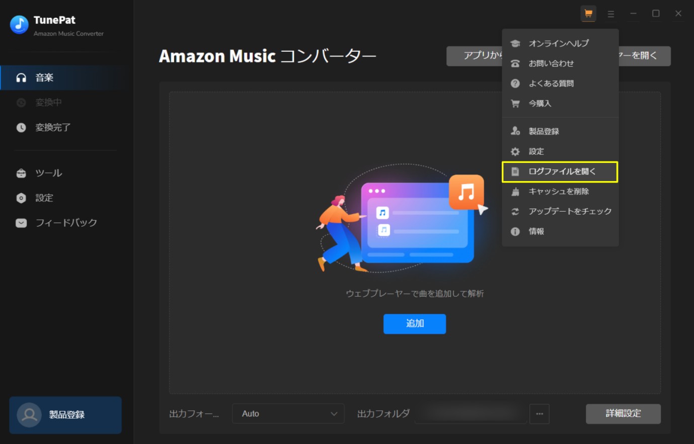This screenshot has height=444, width=694.
Task: Go to the 変換中 sidebar item
Action: (67, 103)
